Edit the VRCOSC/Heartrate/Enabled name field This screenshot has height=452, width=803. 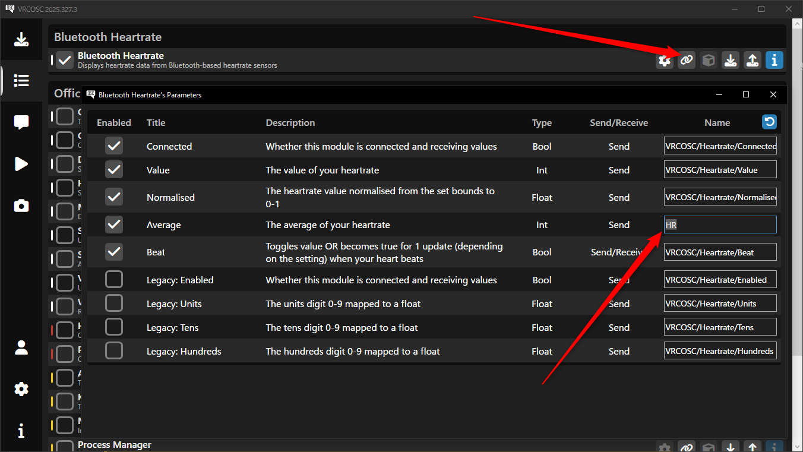click(720, 279)
